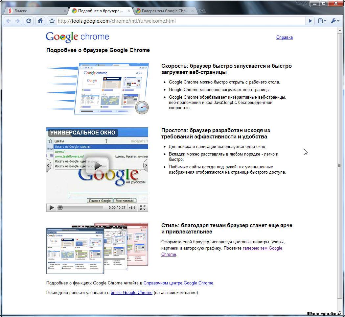Open the Page menu dropdown
The image size is (345, 317).
[322, 21]
